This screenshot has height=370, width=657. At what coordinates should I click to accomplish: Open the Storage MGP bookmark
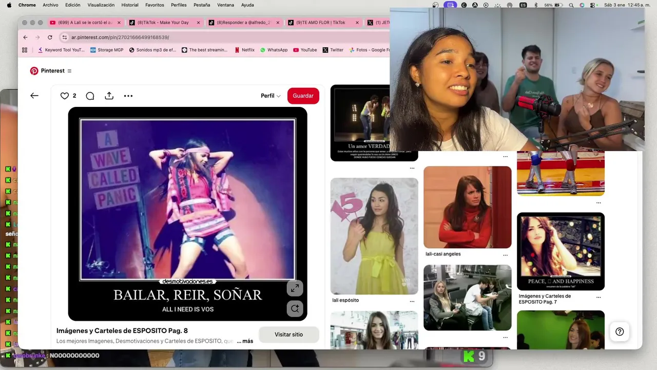(x=107, y=50)
